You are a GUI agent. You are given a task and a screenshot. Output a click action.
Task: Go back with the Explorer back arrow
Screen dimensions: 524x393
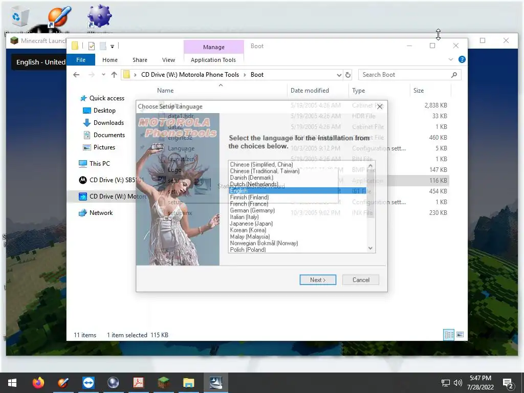pos(76,75)
